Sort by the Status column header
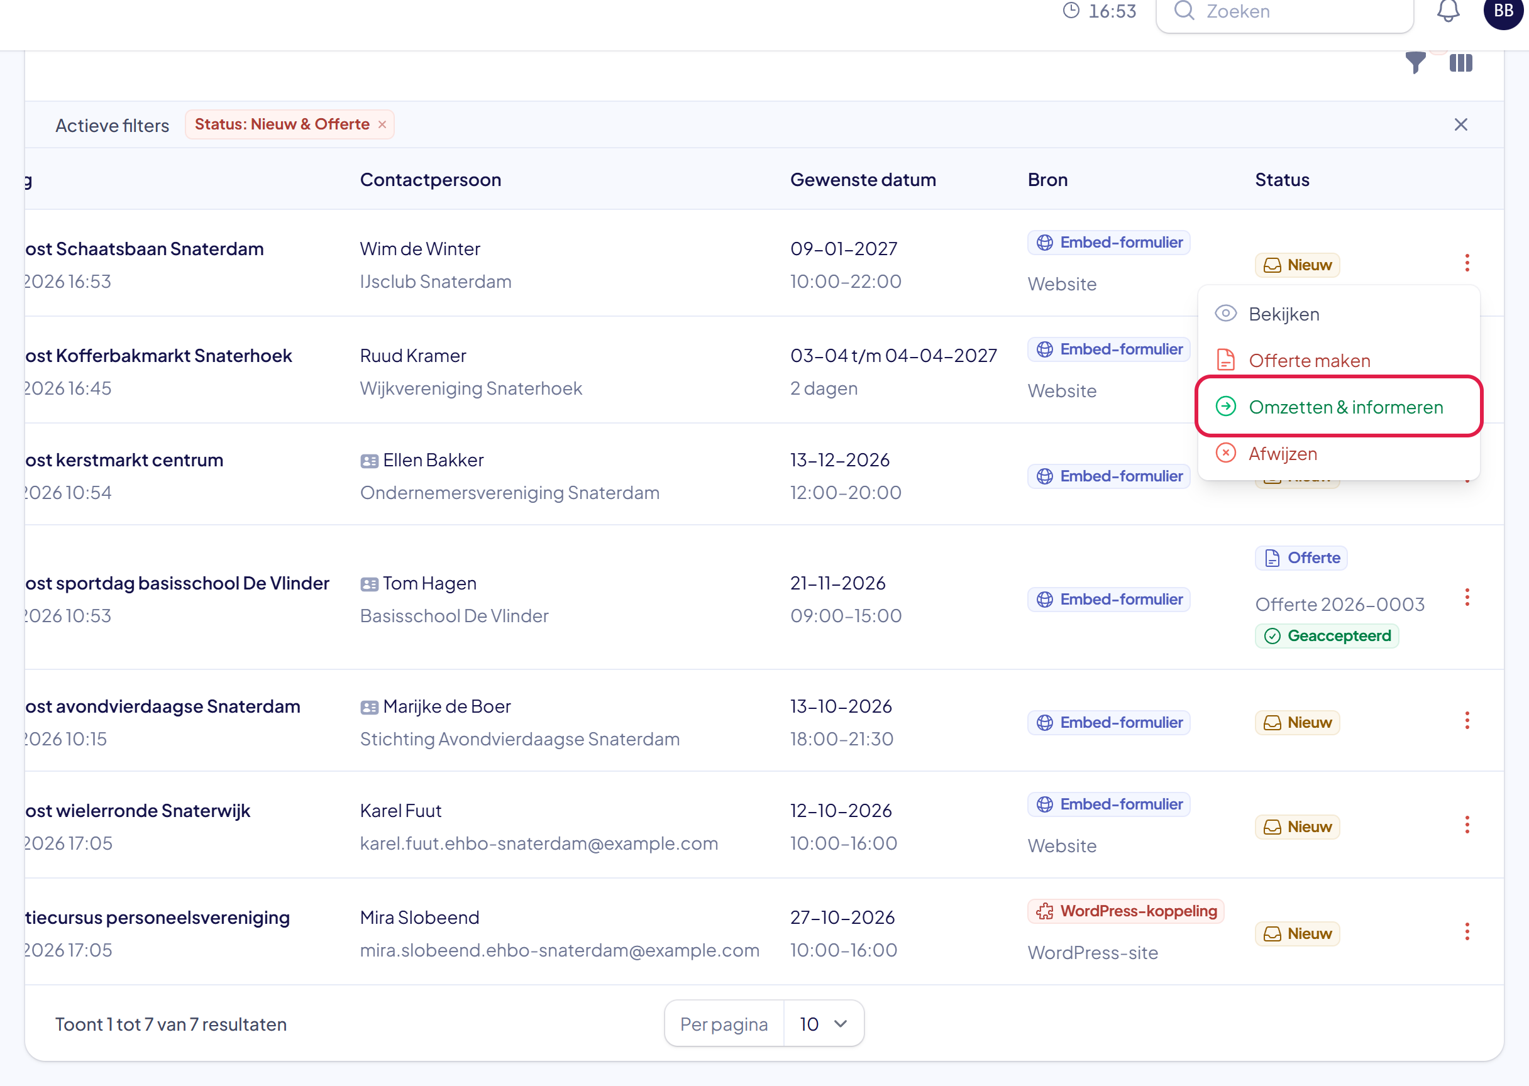Viewport: 1529px width, 1086px height. (x=1281, y=180)
